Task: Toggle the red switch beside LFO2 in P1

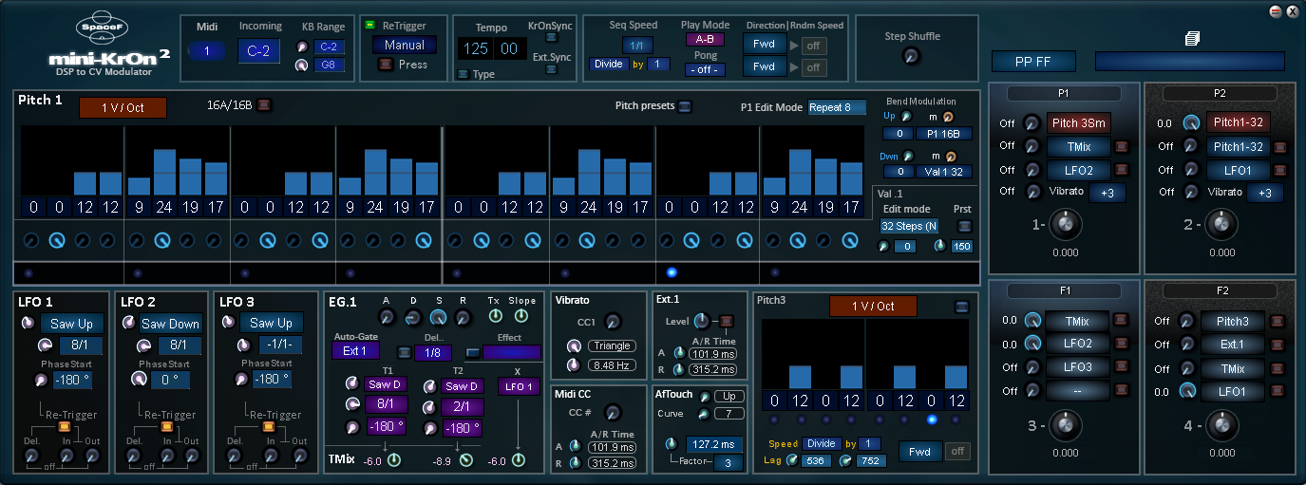Action: [x=1121, y=171]
